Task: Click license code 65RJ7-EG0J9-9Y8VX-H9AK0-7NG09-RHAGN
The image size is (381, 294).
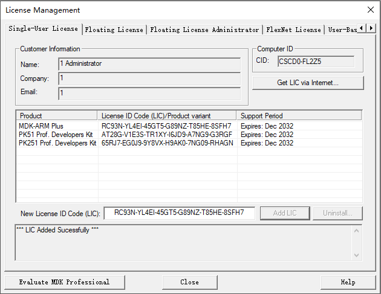Action: coord(167,143)
